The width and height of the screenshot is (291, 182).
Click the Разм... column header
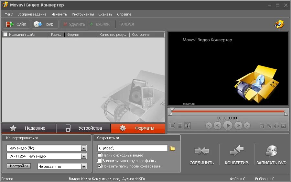[57, 35]
